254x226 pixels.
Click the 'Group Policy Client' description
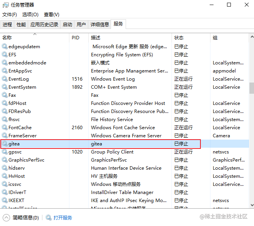point(112,152)
